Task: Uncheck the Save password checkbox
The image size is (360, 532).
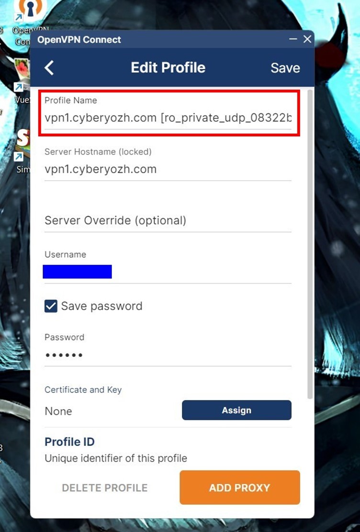Action: (50, 306)
